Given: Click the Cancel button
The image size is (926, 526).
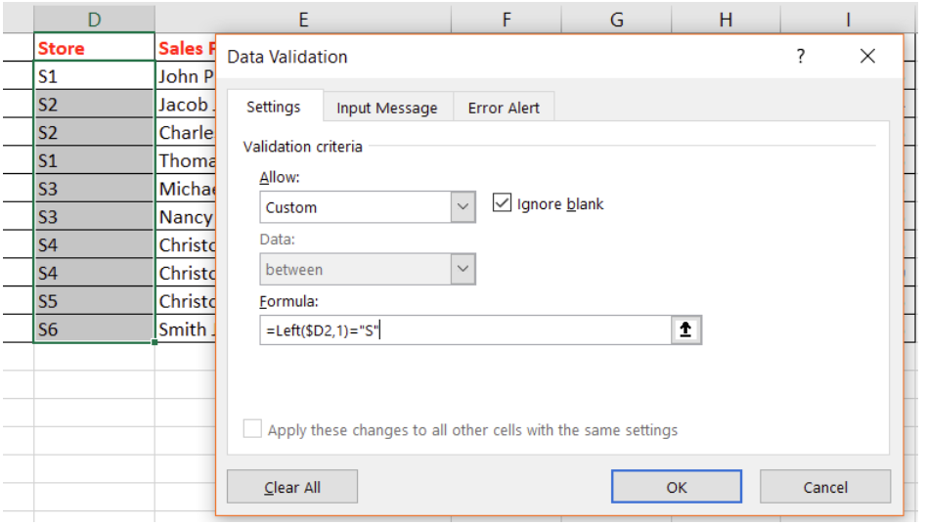Looking at the screenshot, I should coord(824,487).
